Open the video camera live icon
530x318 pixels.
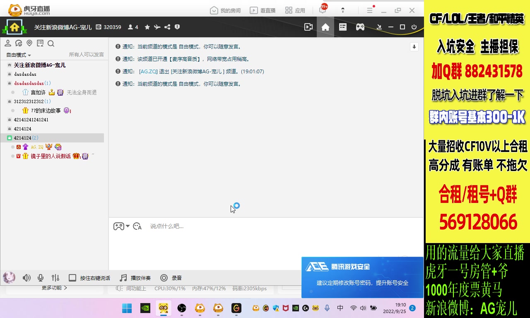[x=308, y=27]
